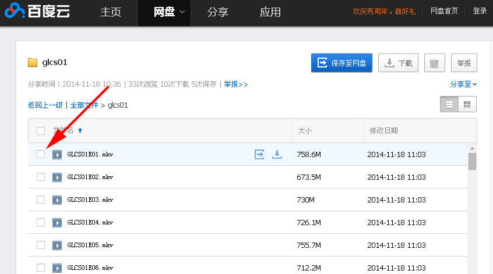493x274 pixels.
Task: Click 返回上一级 to go back
Action: tap(45, 105)
